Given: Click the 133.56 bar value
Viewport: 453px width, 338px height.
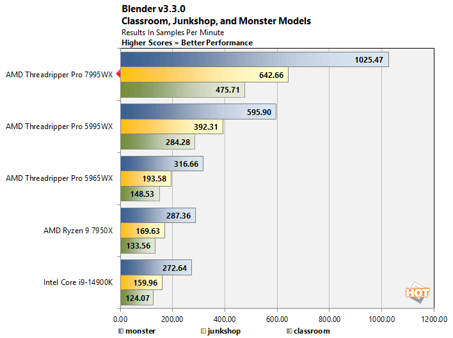Looking at the screenshot, I should (x=138, y=246).
